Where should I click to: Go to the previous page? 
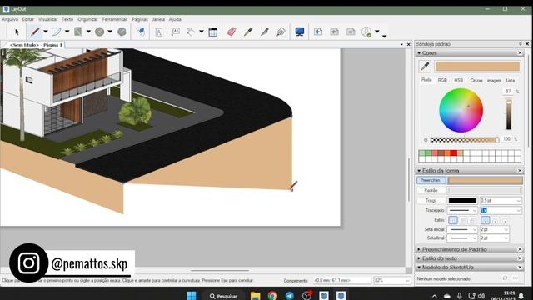(x=335, y=32)
